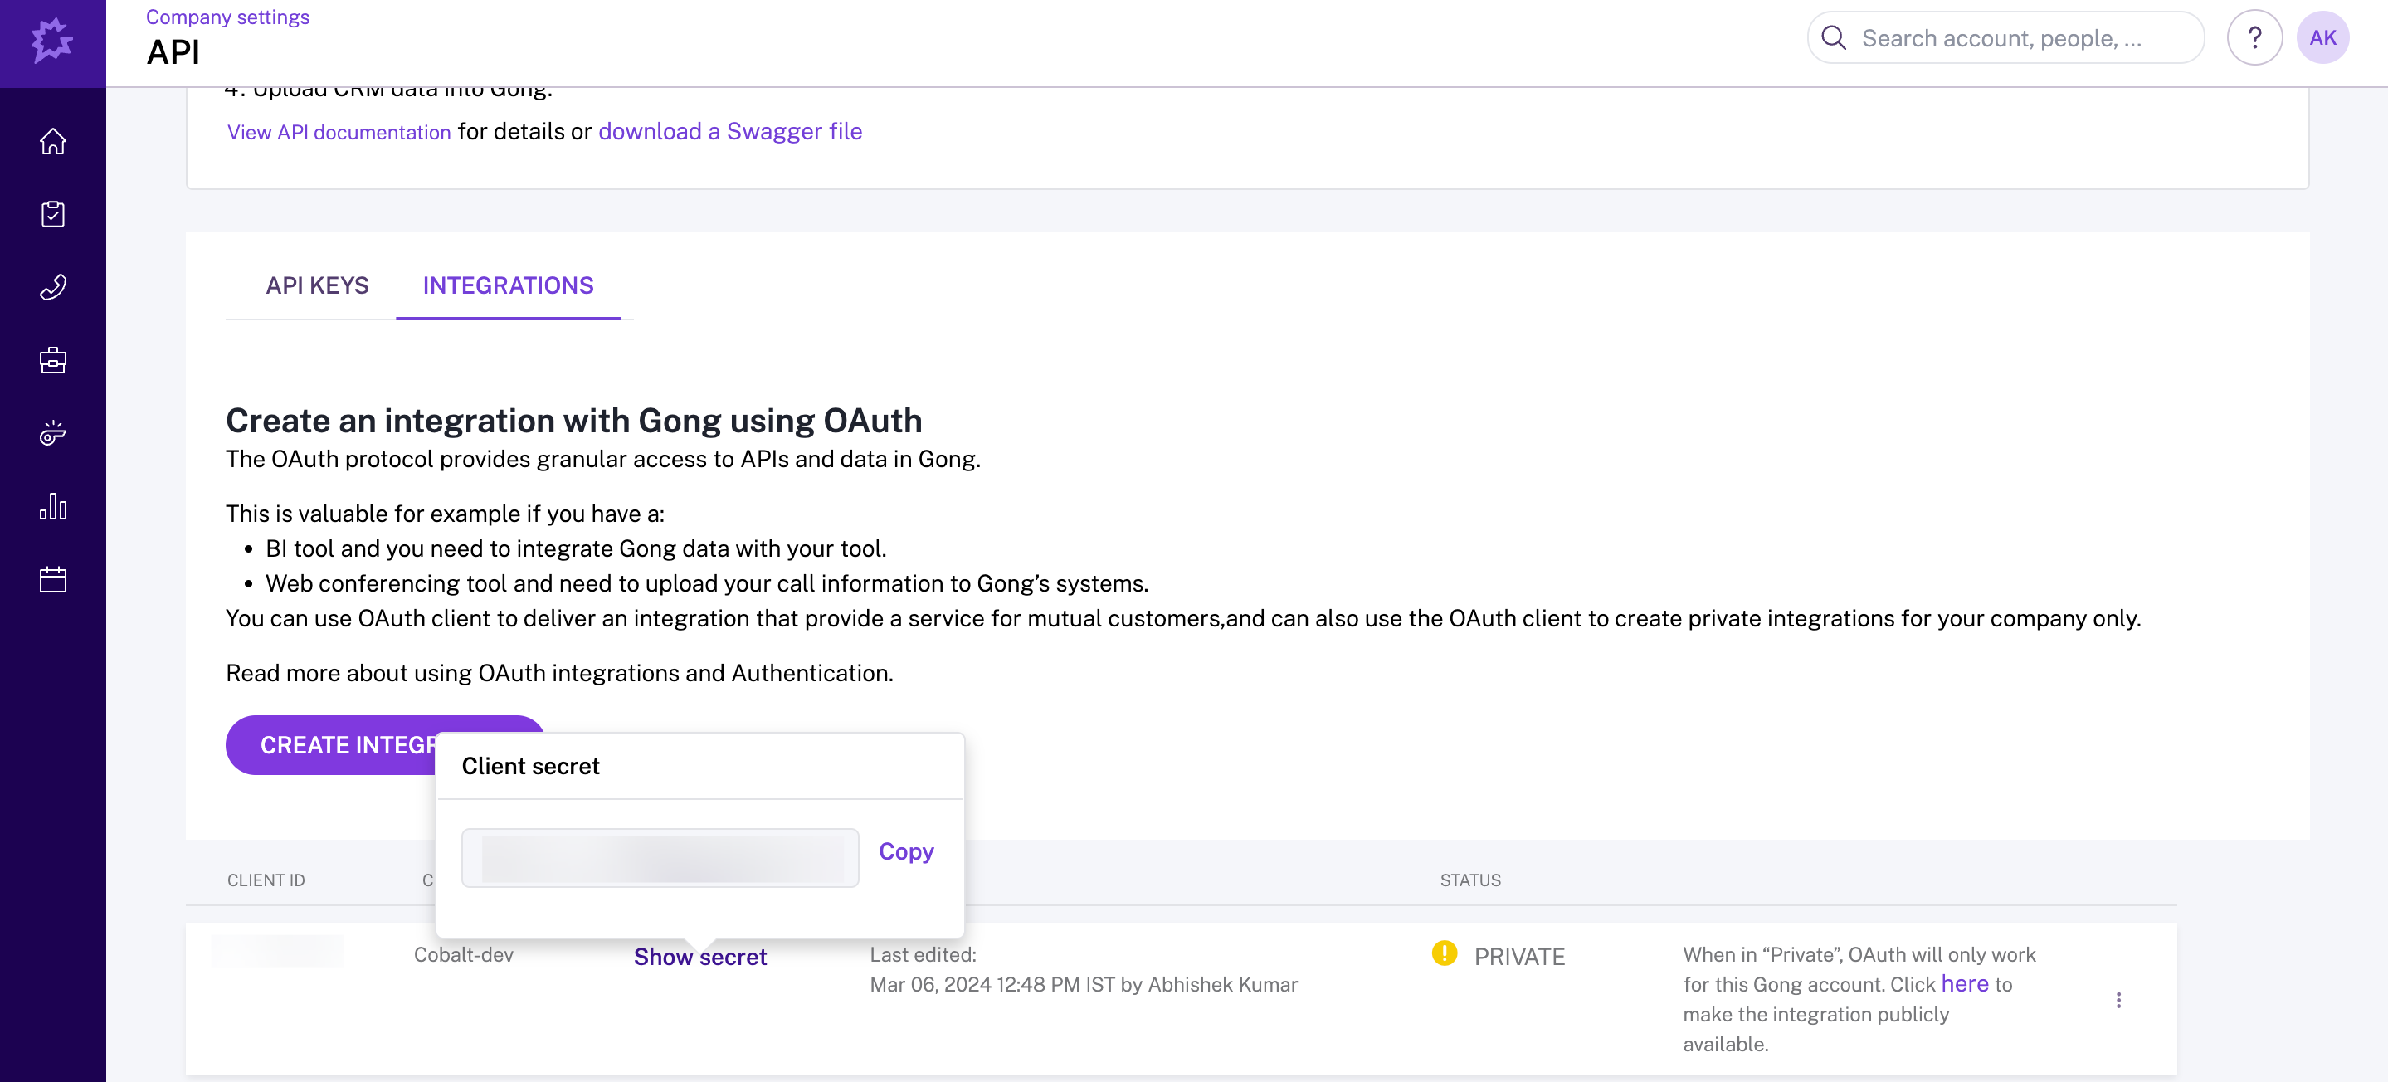Open the whistle coaching sidebar icon

point(53,433)
